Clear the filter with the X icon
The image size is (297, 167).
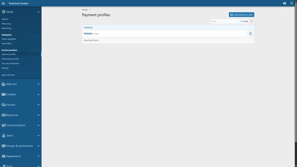[x=252, y=21]
